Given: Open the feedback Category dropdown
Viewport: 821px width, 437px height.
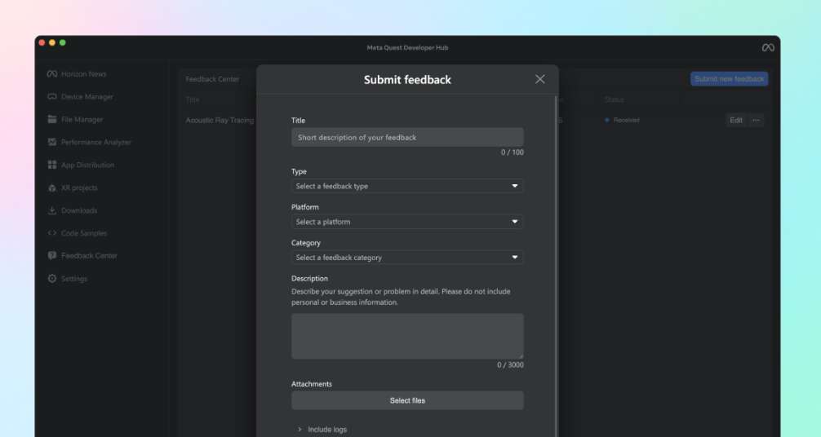Looking at the screenshot, I should click(x=407, y=258).
